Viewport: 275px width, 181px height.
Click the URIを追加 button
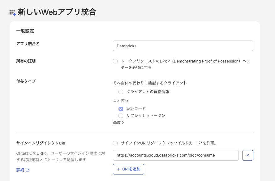(128, 169)
